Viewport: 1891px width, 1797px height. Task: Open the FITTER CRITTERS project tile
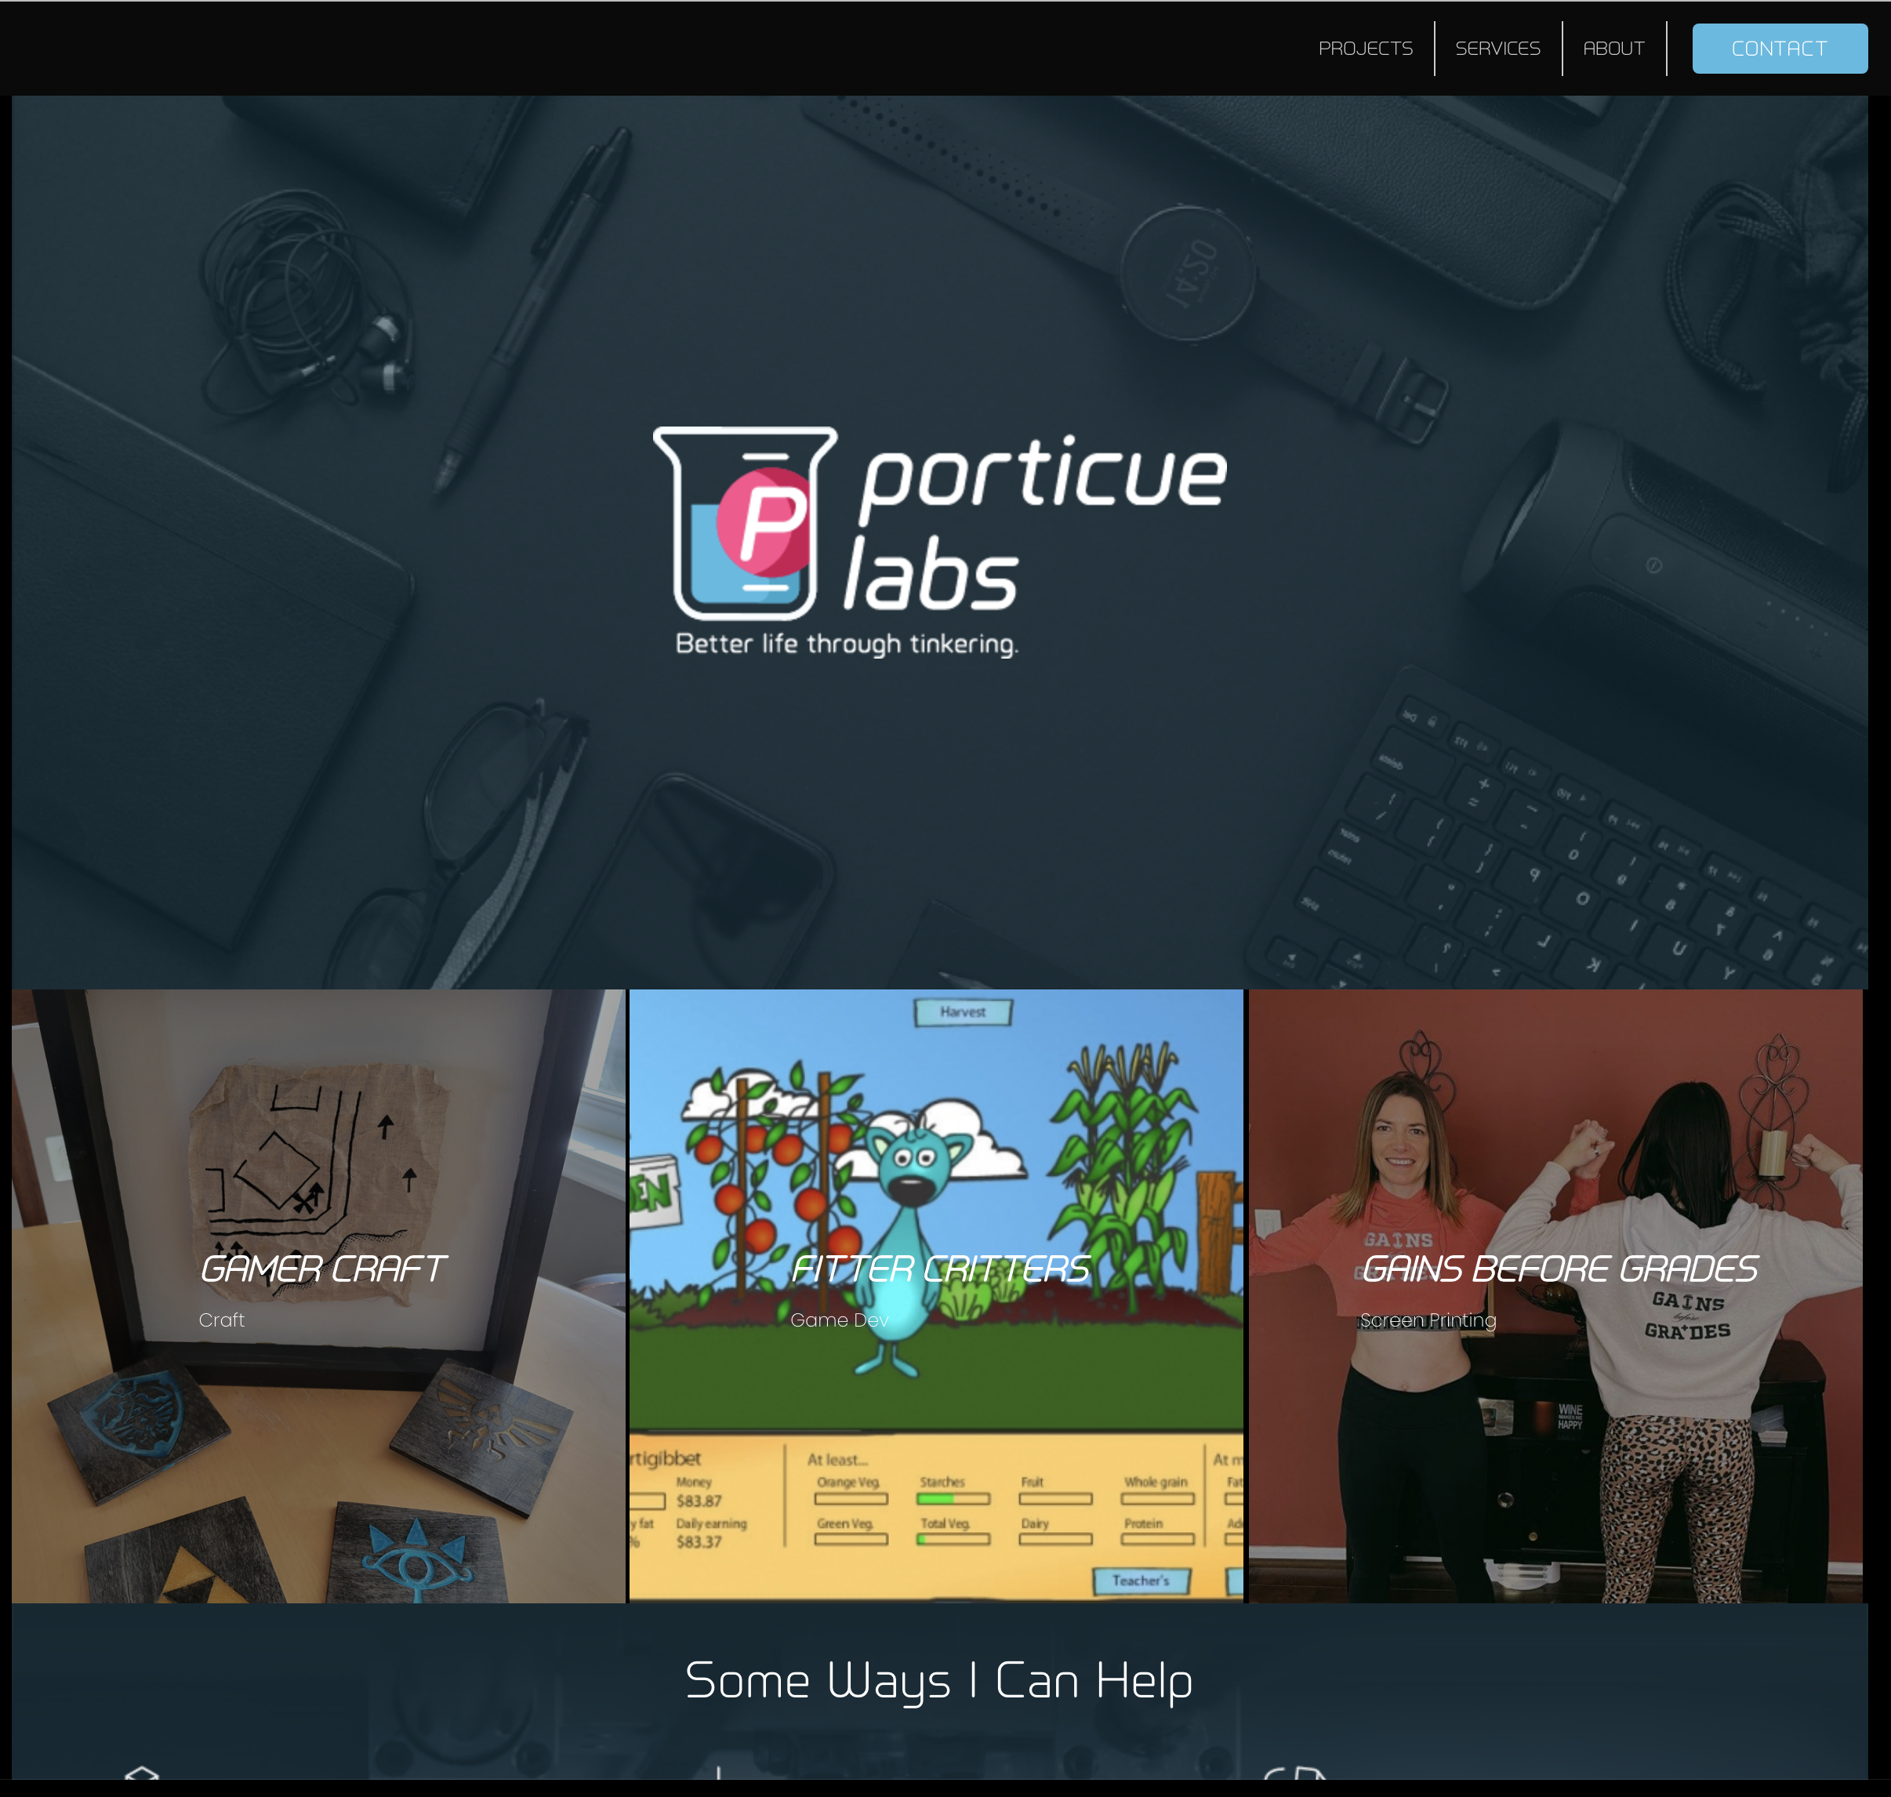940,1269
